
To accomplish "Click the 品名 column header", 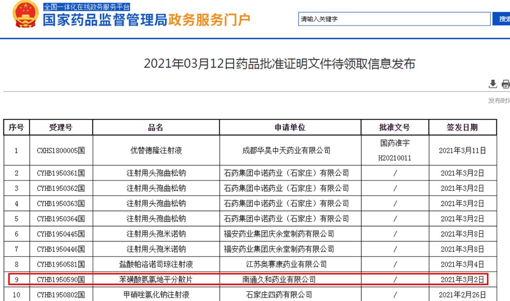I will 156,127.
